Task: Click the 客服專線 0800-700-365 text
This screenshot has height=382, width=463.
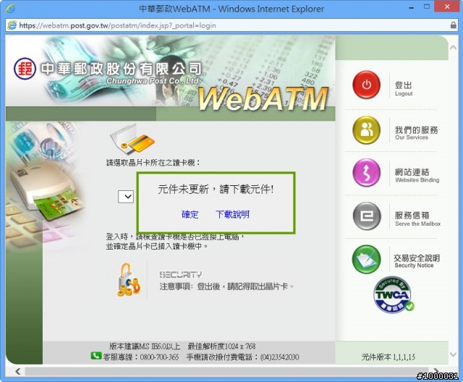Action: (x=141, y=357)
